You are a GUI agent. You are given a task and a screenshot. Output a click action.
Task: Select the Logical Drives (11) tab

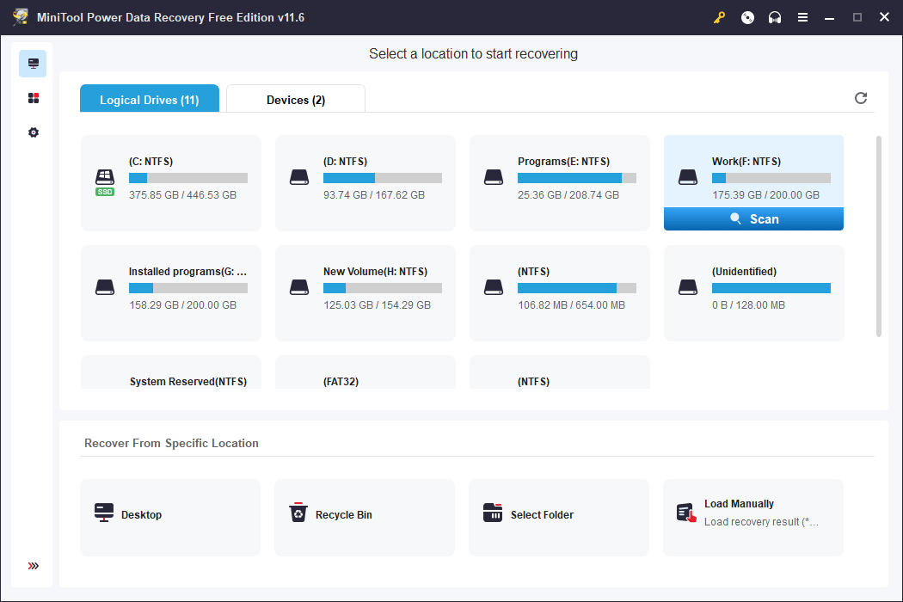pos(150,100)
